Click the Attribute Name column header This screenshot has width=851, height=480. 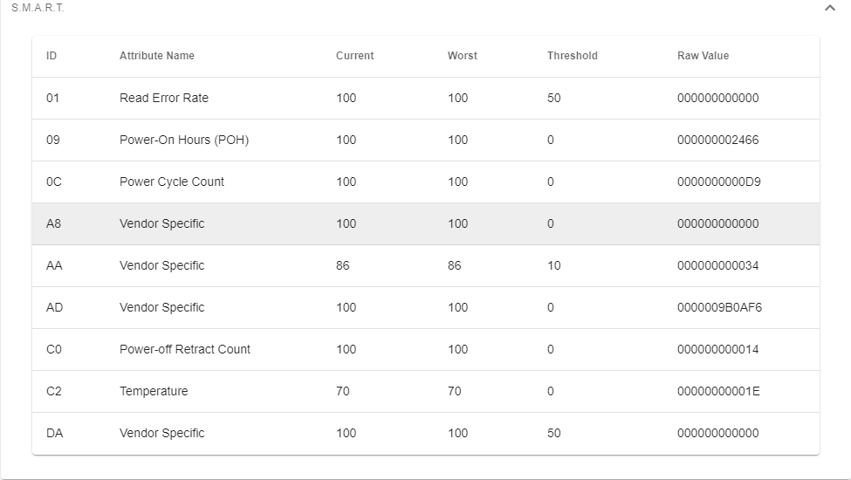[x=157, y=56]
